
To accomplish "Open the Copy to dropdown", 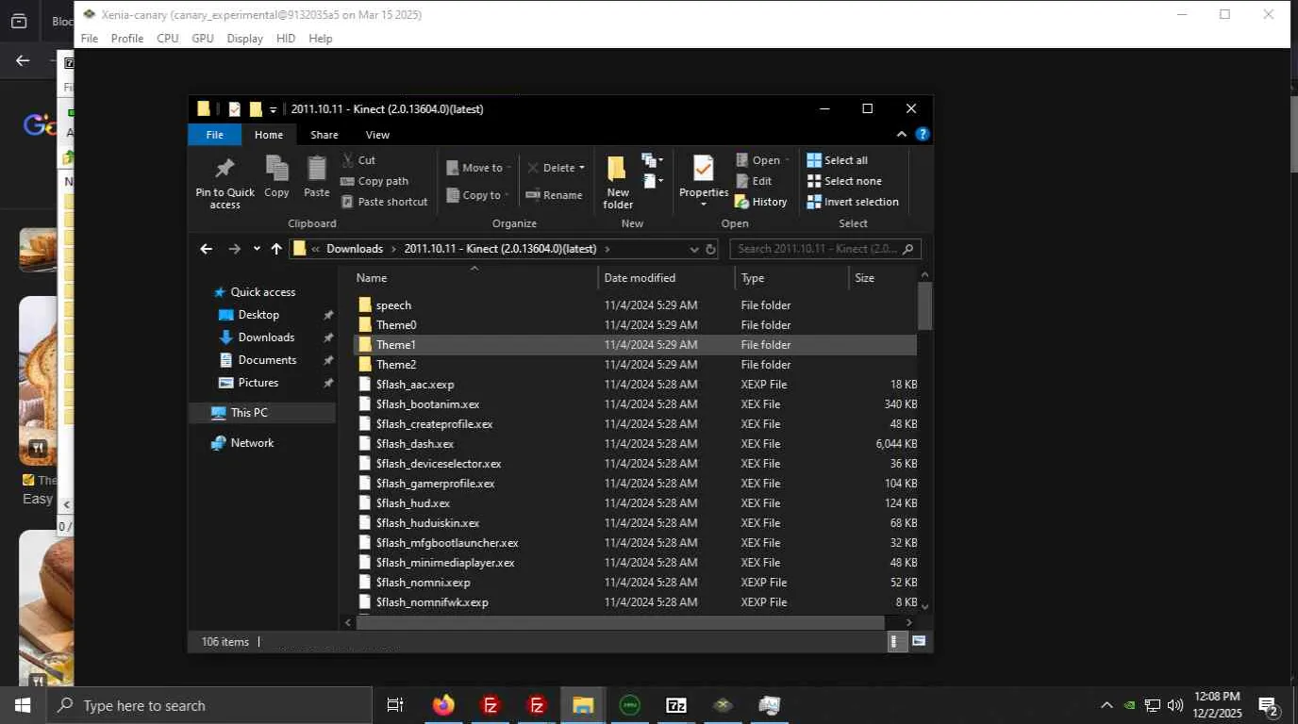I will click(479, 195).
